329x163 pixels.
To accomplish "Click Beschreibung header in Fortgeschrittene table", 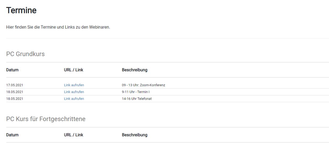I will pyautogui.click(x=135, y=135).
